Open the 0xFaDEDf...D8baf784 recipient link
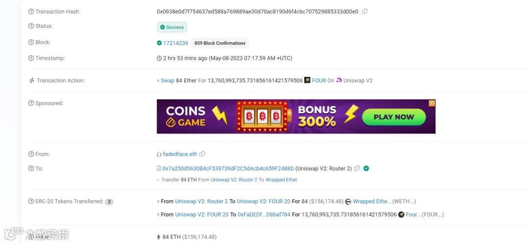The width and height of the screenshot is (529, 244). pyautogui.click(x=264, y=215)
